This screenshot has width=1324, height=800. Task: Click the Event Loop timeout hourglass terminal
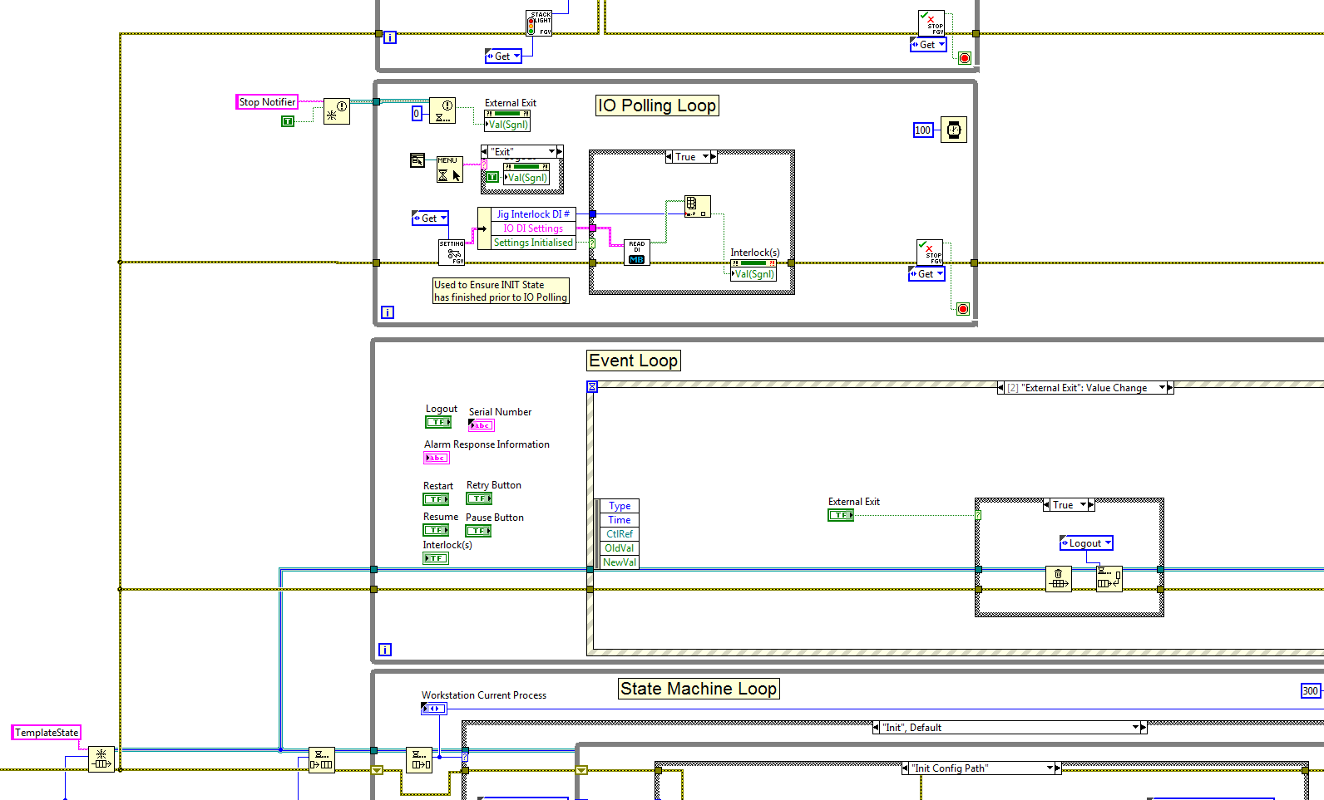pyautogui.click(x=592, y=387)
